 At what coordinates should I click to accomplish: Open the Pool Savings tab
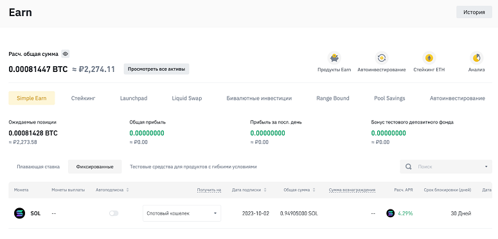[x=389, y=98]
